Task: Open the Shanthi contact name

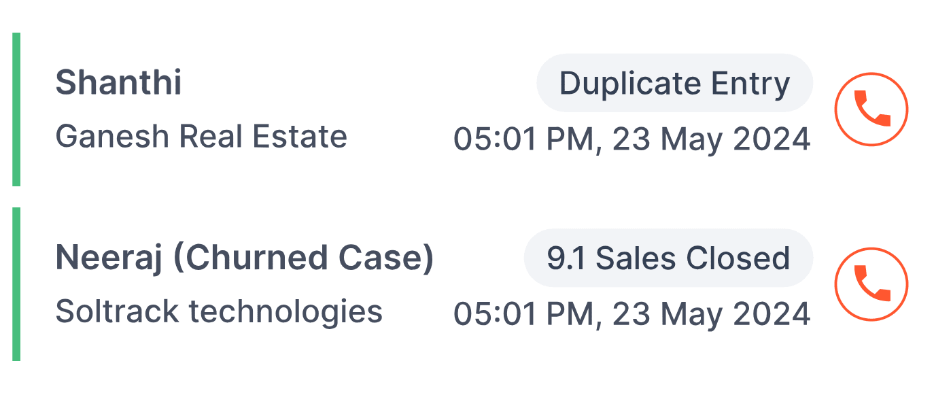Action: point(118,83)
